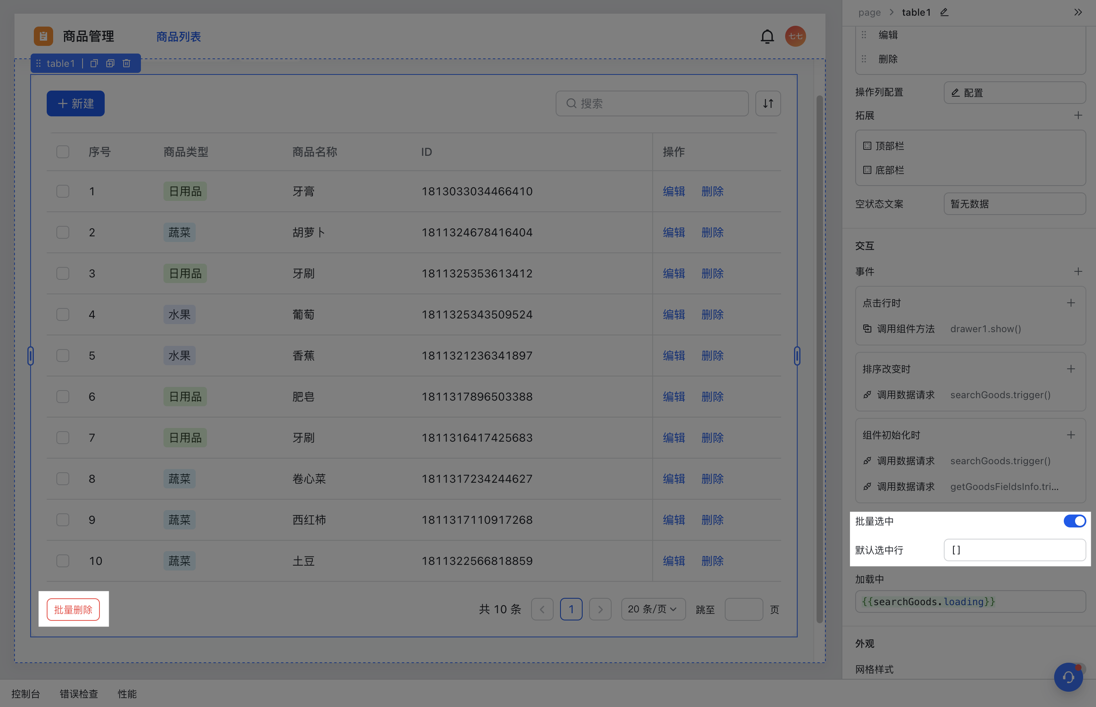Screen dimensions: 1096x707
Task: Delete table1 with the trash icon
Action: coord(127,63)
